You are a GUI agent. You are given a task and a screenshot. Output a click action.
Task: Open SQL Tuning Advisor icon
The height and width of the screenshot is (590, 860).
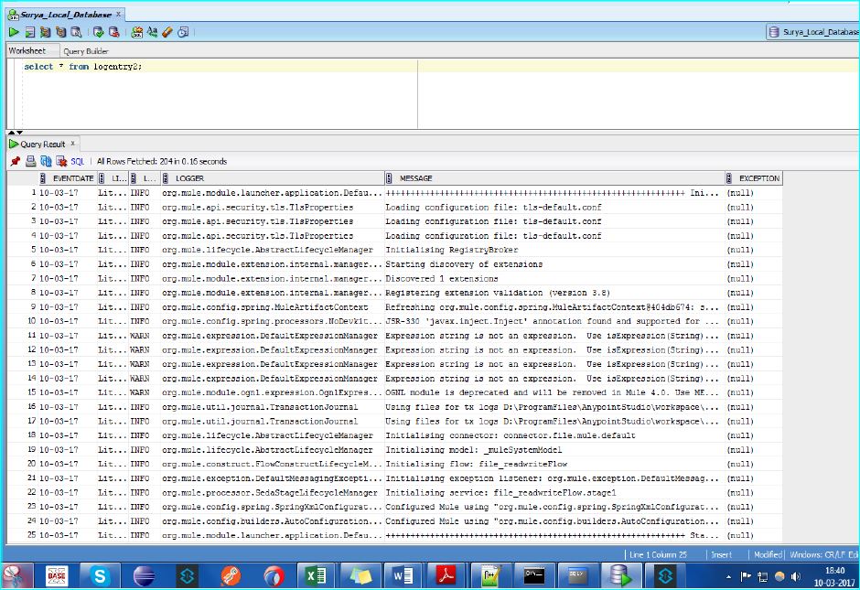coord(76,32)
